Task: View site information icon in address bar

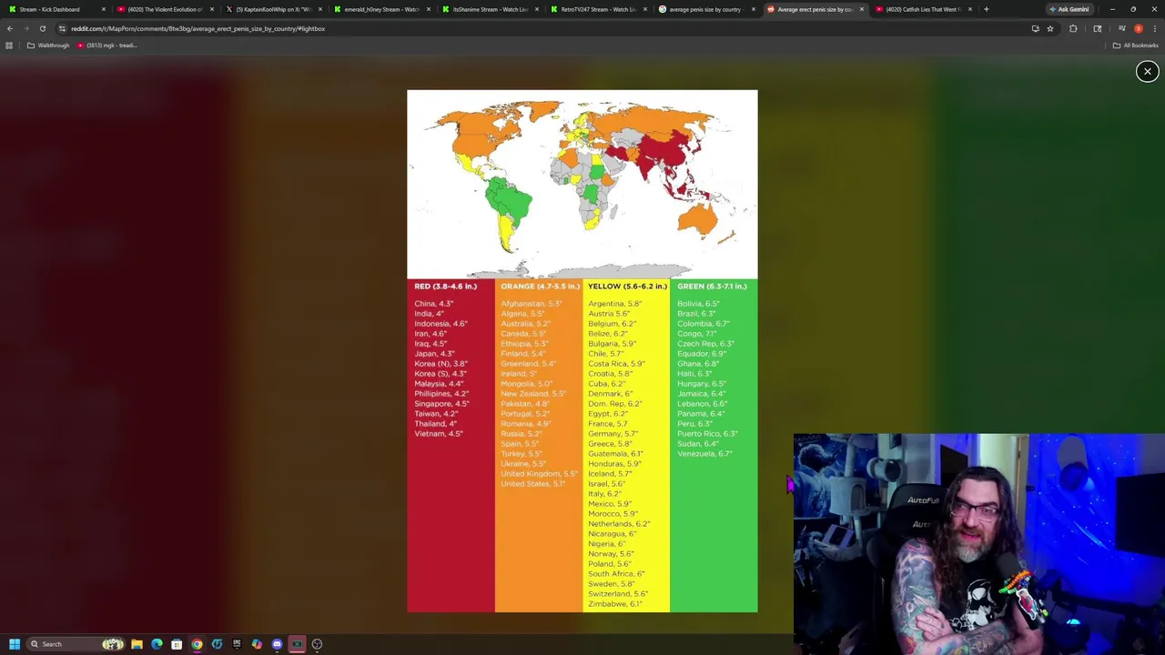Action: click(62, 28)
